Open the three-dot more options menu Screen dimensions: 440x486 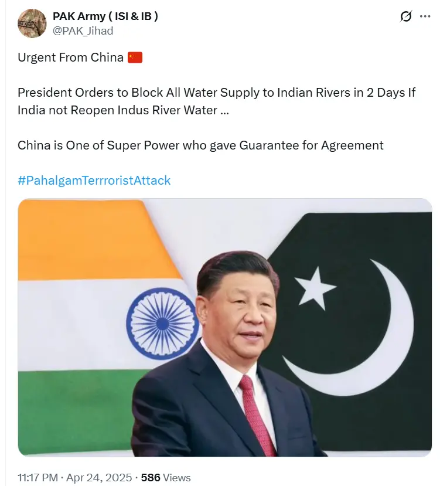[425, 16]
